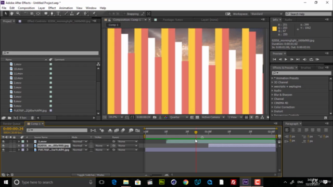
Task: Select the Pan Behind anchor point tool
Action: (38, 14)
